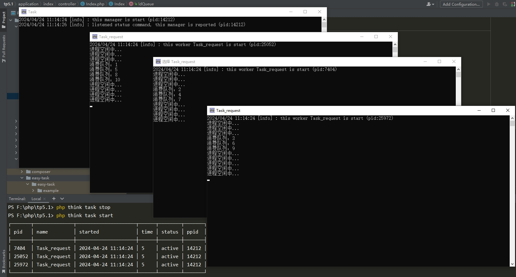
Task: Click the composer folder icon
Action: [x=28, y=171]
